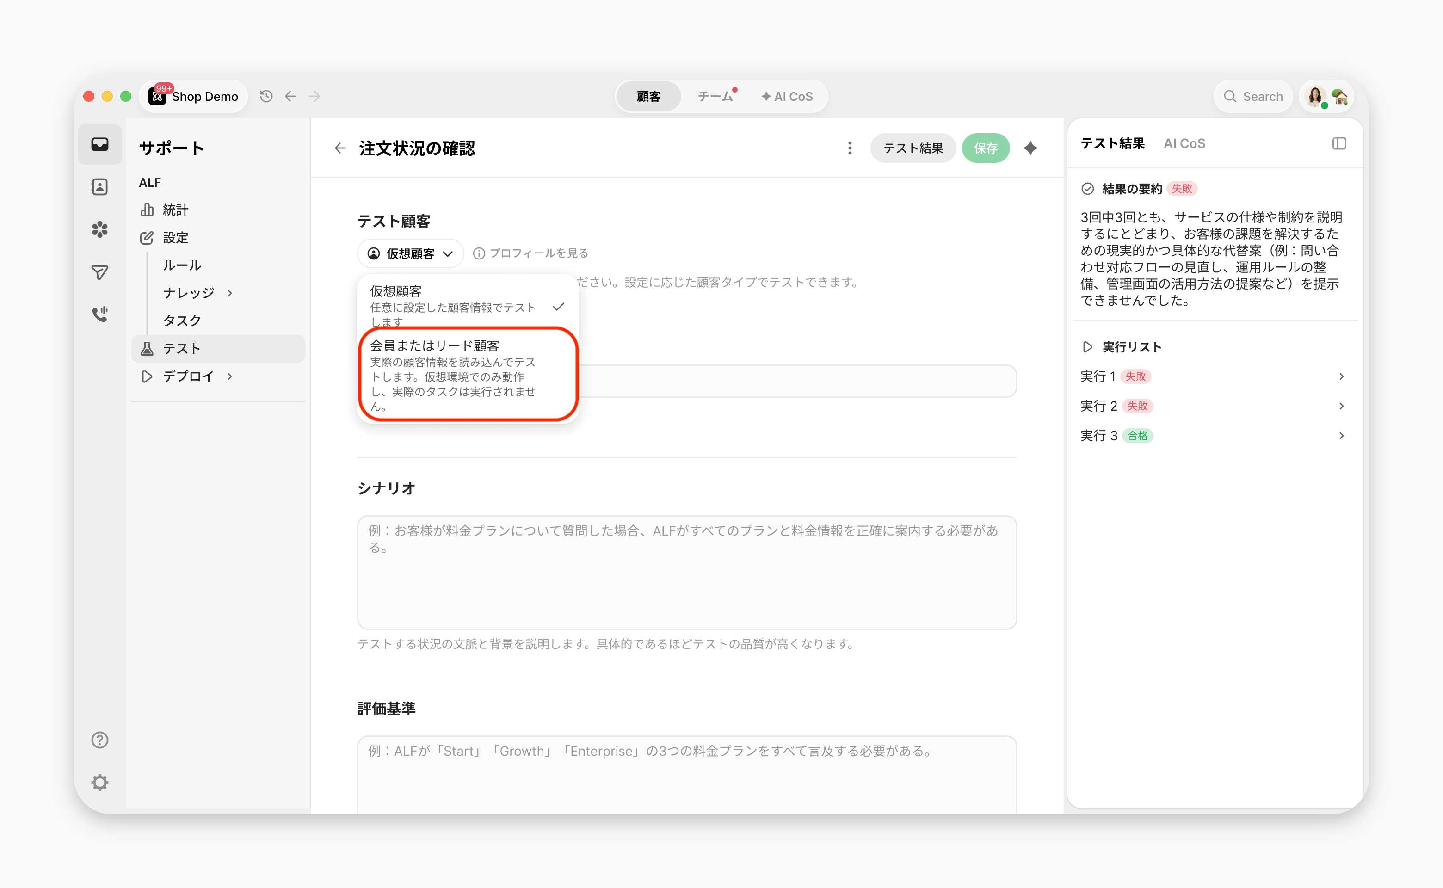Select the テスト結果 tab in right panel
The image size is (1443, 888).
click(1112, 144)
